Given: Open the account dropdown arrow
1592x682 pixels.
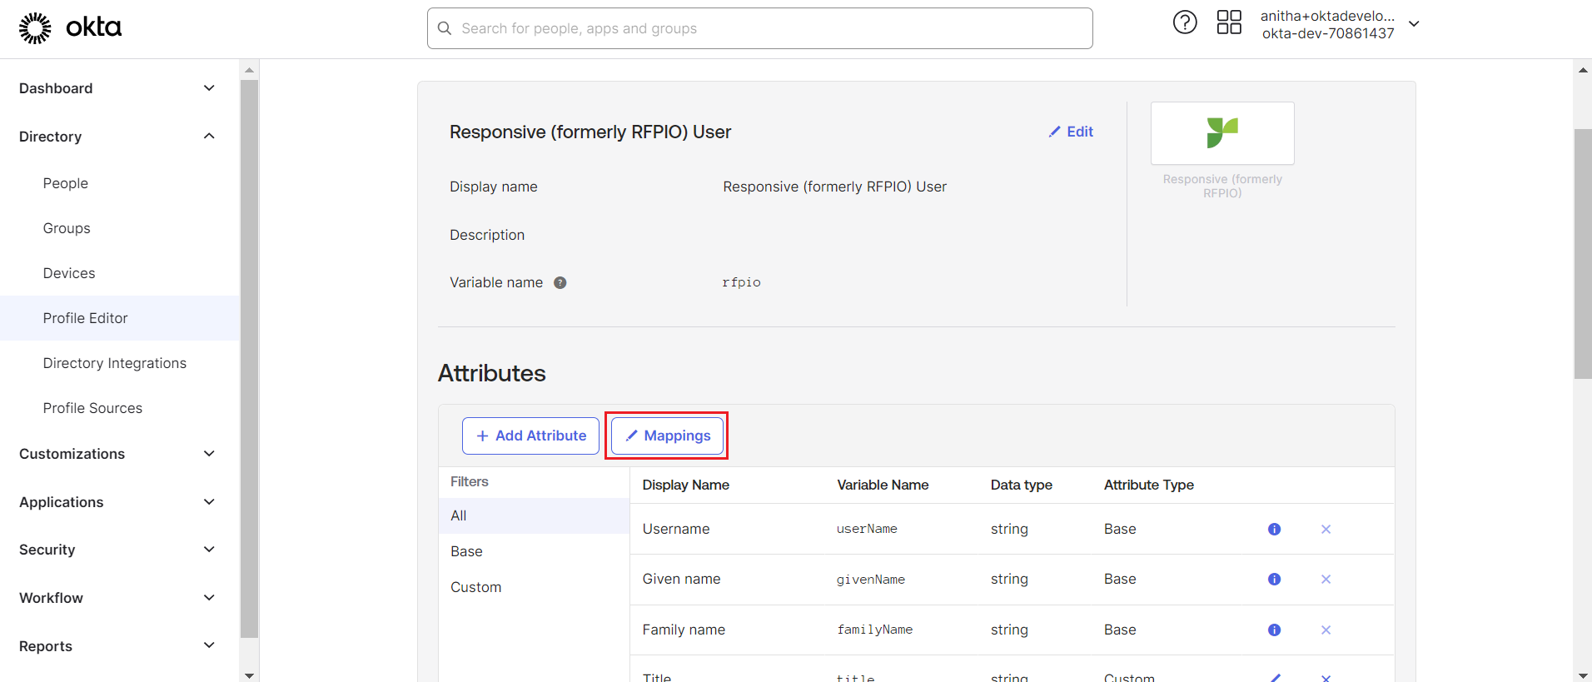Looking at the screenshot, I should (1414, 24).
